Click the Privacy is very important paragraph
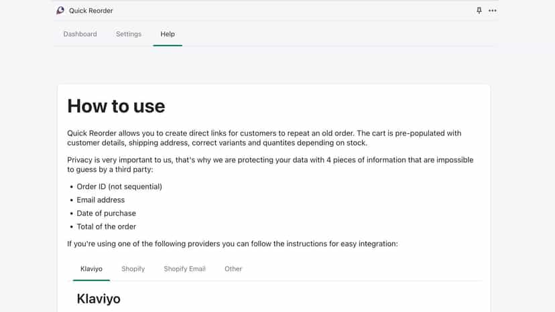Screen dimensions: 555x312 tap(270, 165)
